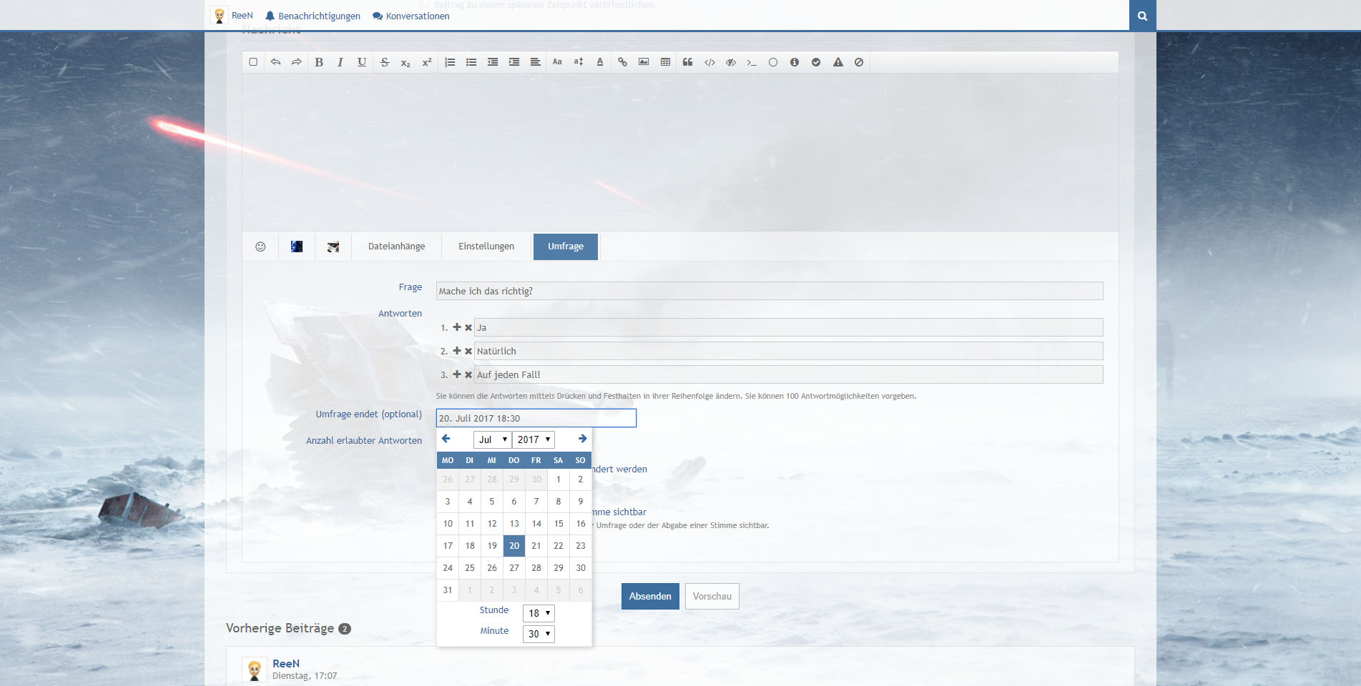Insert a bulleted list

click(x=471, y=62)
